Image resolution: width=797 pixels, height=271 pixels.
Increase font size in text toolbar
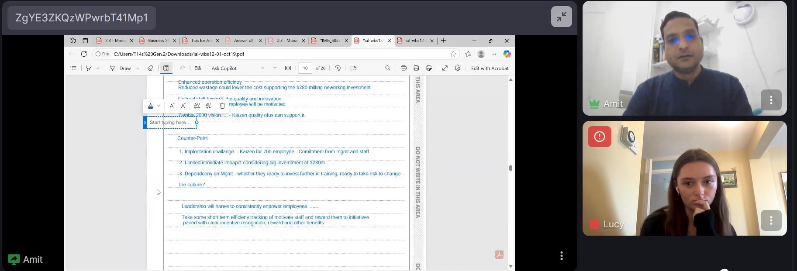172,106
